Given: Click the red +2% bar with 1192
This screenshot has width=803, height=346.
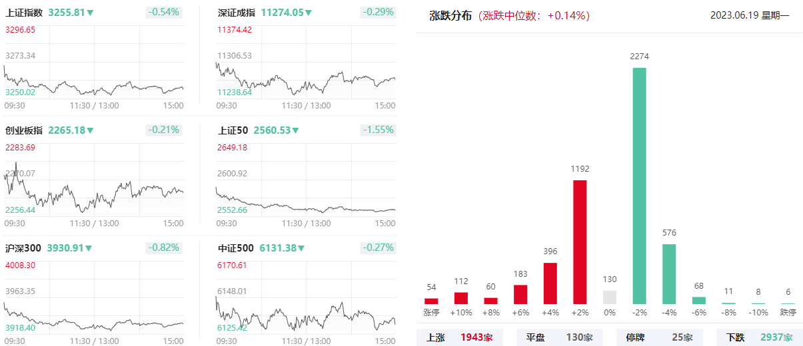Looking at the screenshot, I should point(580,242).
